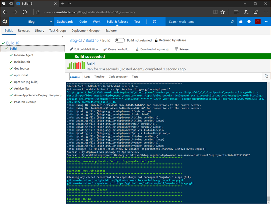Click the feedback smiley face icon
Image resolution: width=271 pixels, height=205 pixels.
pos(249,22)
